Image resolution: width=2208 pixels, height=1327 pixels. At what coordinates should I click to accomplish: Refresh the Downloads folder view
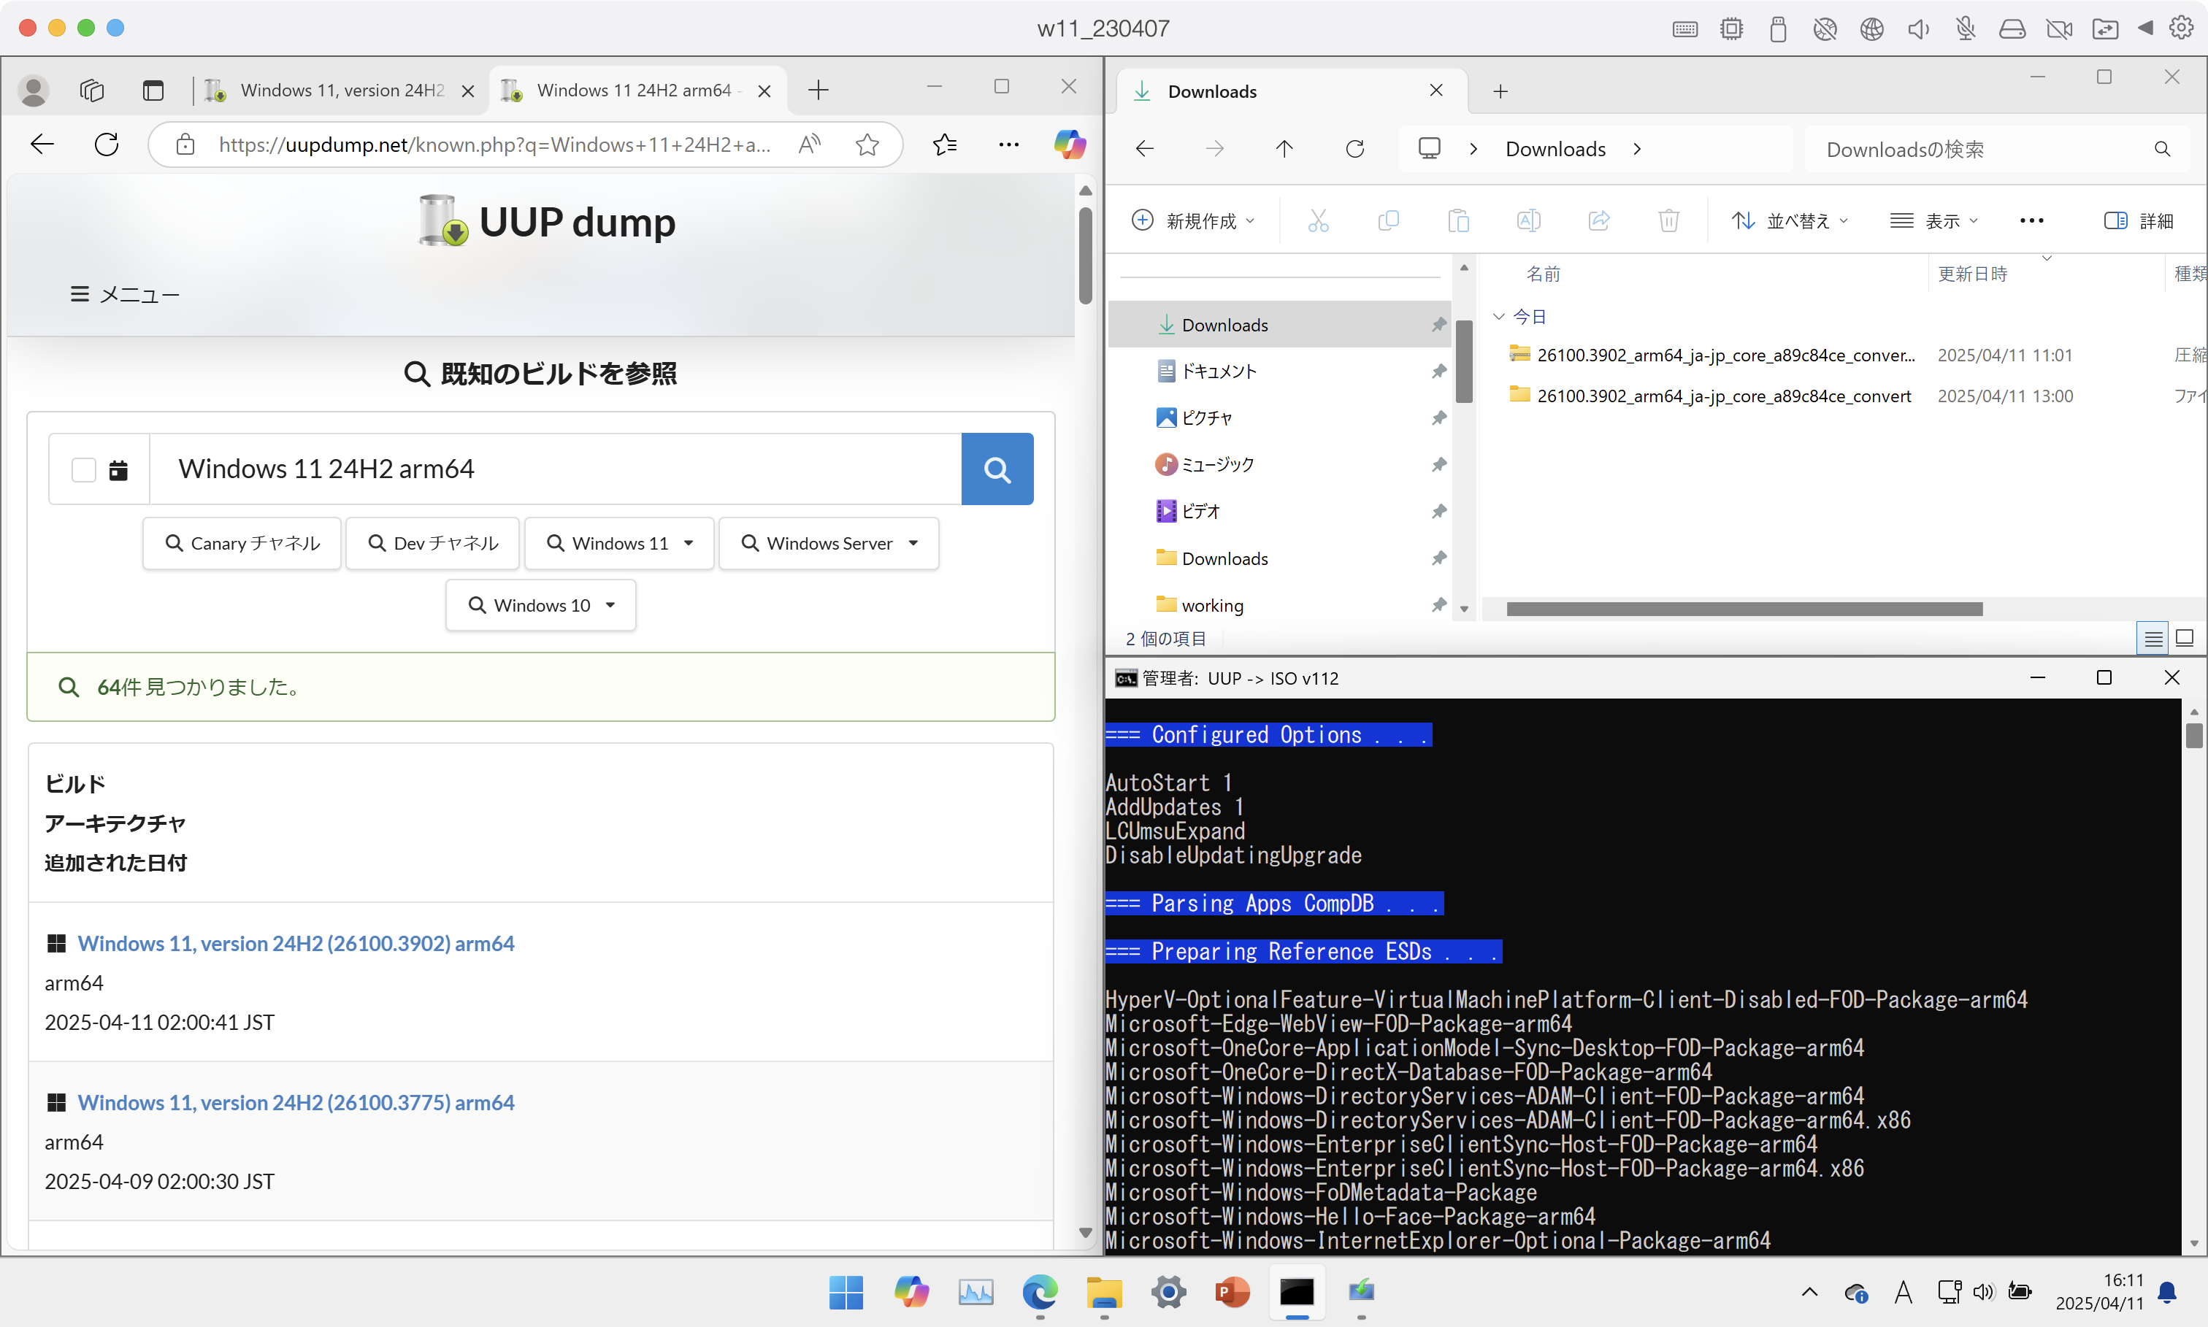(1355, 148)
